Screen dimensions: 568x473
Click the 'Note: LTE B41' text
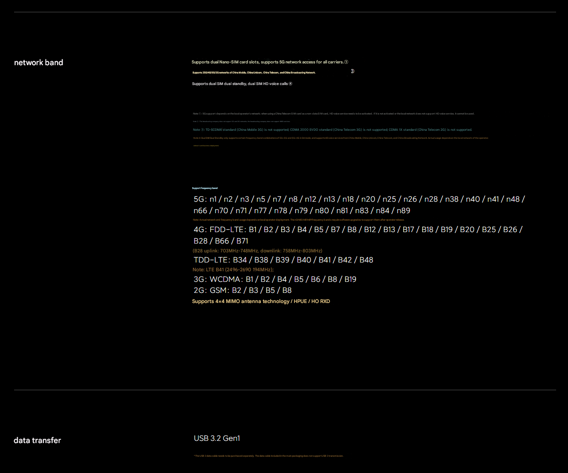(x=233, y=270)
